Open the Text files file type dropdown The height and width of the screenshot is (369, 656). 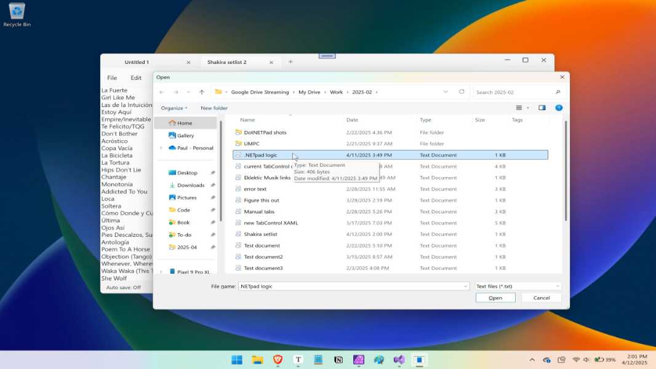pos(517,286)
